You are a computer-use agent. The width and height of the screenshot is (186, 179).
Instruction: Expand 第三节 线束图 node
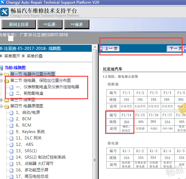[1, 100]
